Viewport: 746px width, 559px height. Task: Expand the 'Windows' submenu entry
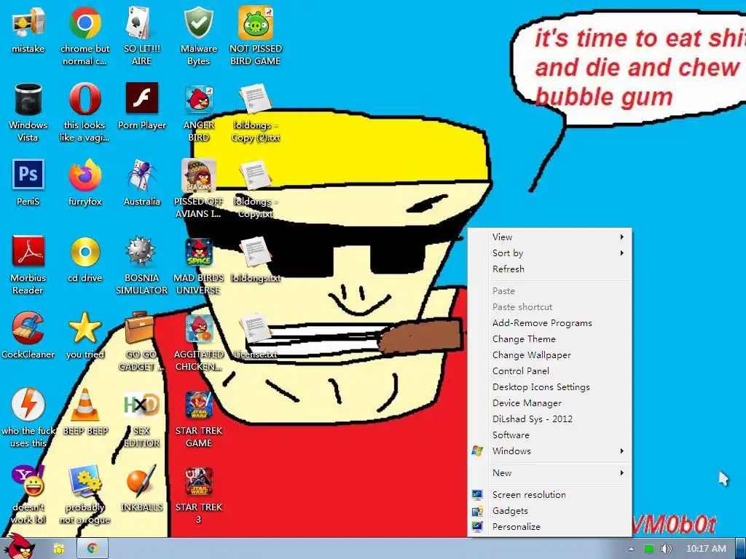pos(549,451)
